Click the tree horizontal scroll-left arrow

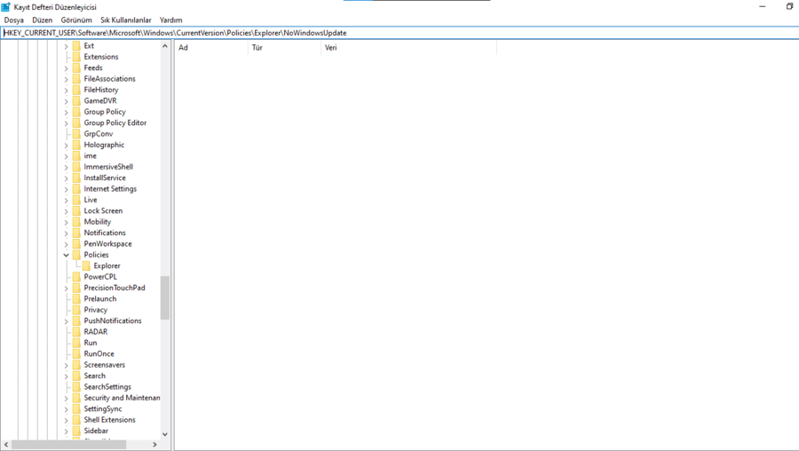click(x=6, y=445)
